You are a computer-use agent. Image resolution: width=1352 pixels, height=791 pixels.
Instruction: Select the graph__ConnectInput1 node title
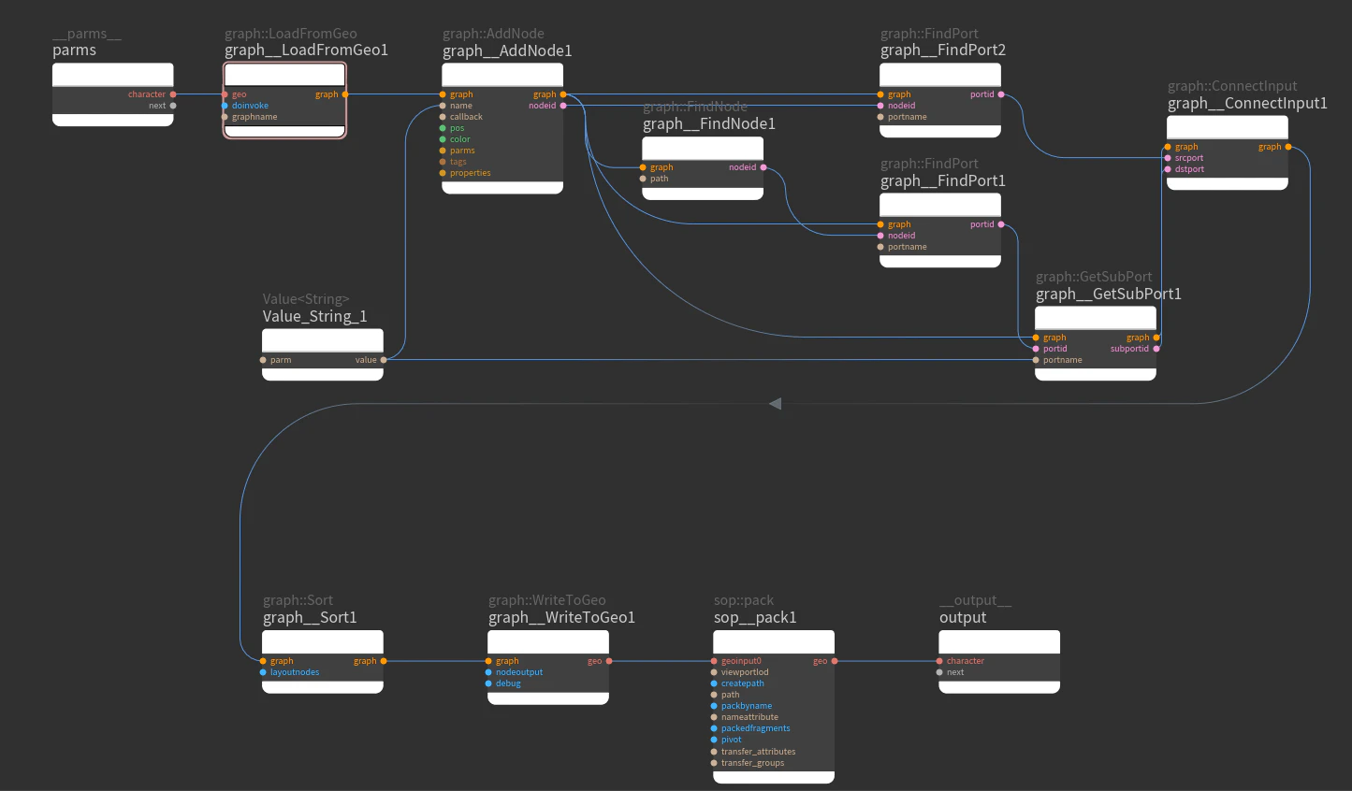[x=1247, y=103]
